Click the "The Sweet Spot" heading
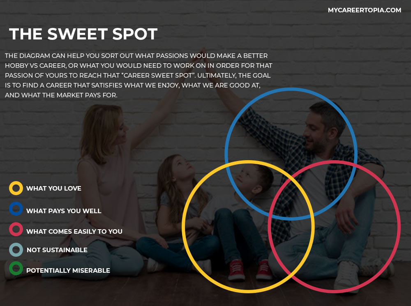411x306 pixels. pos(83,34)
